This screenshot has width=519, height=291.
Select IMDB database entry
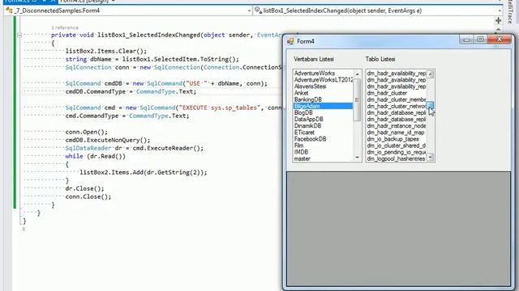(323, 152)
